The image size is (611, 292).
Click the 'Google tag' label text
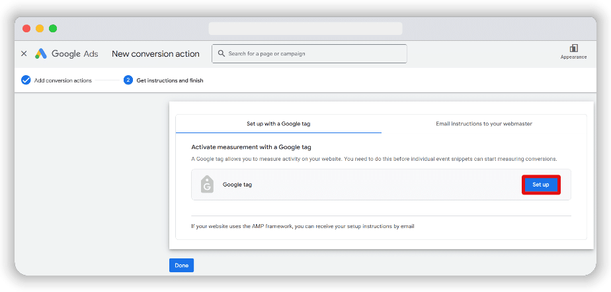click(237, 185)
